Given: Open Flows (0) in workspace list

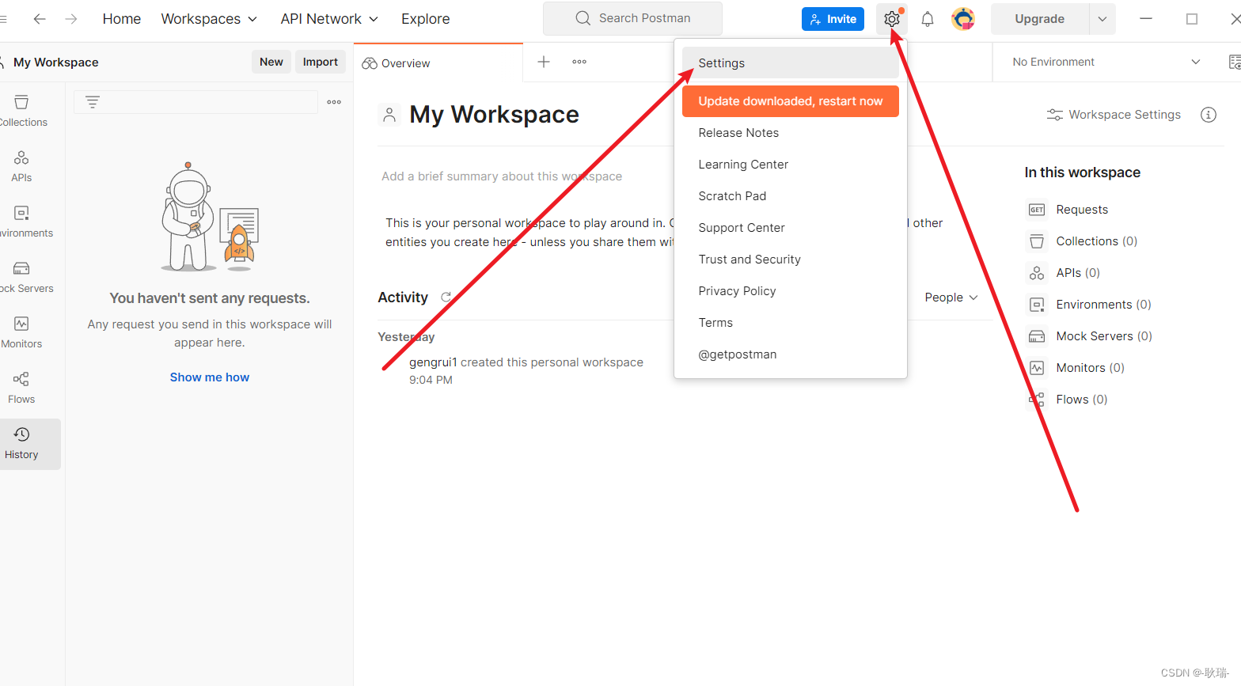Looking at the screenshot, I should [1081, 400].
